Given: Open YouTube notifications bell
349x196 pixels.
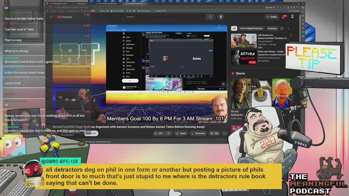Looking at the screenshot, I should coord(284,17).
